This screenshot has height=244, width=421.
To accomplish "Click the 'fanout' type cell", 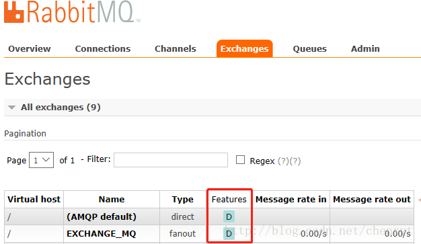I will (x=182, y=233).
